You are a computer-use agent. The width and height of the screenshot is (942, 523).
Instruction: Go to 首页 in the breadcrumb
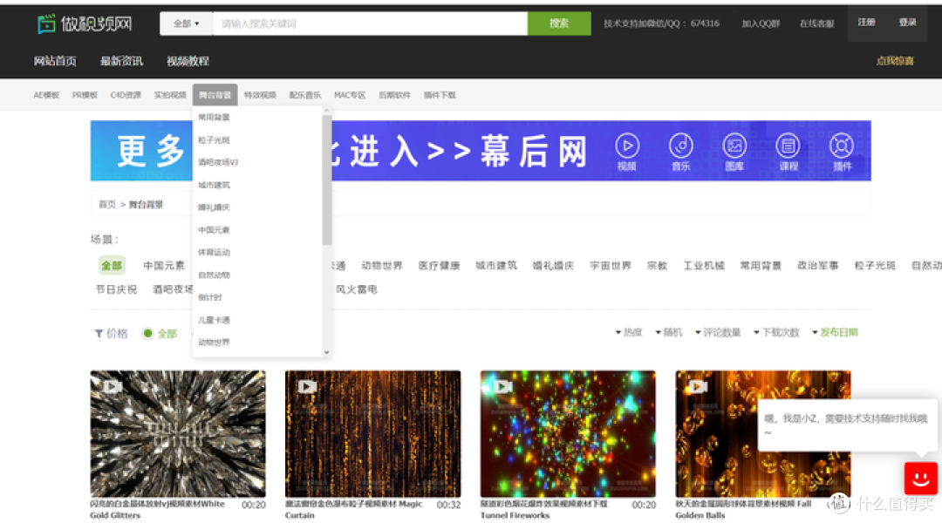[x=107, y=204]
